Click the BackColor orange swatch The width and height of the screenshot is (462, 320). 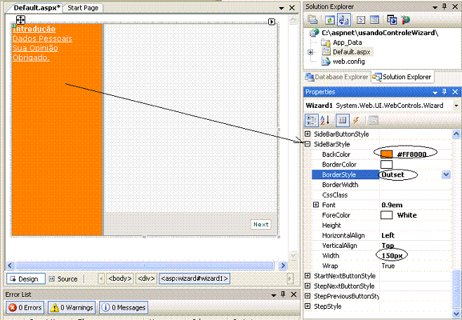point(386,154)
